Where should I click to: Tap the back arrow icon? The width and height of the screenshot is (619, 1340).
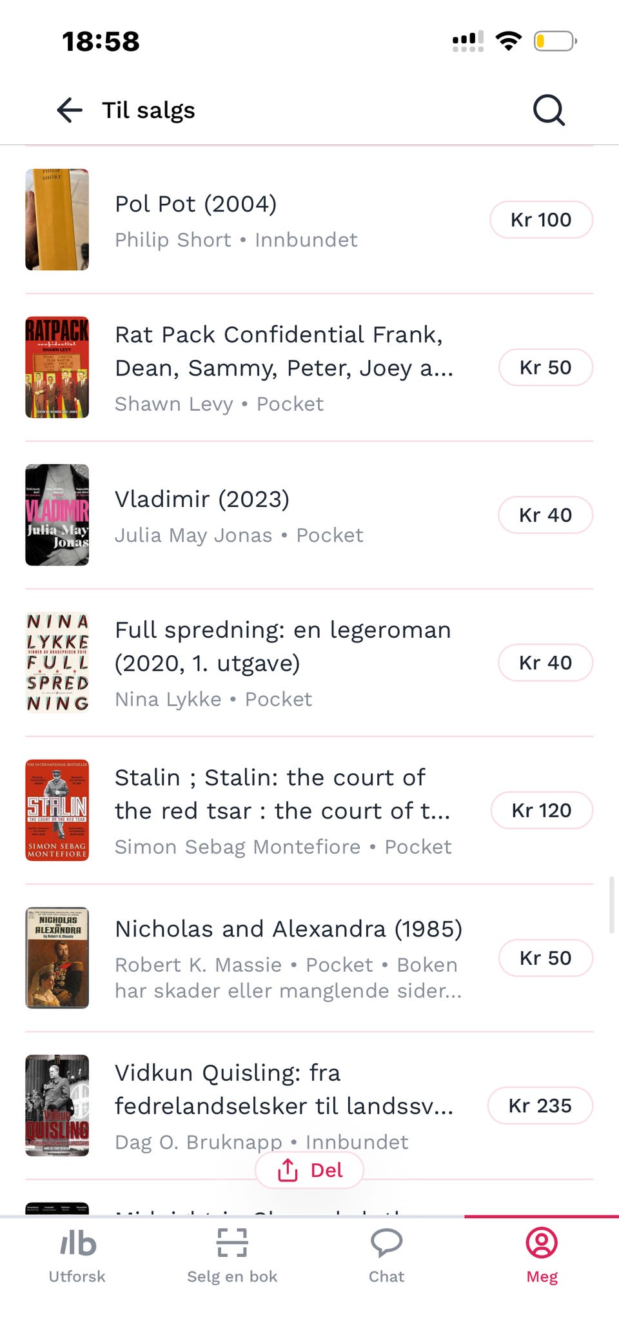click(70, 110)
